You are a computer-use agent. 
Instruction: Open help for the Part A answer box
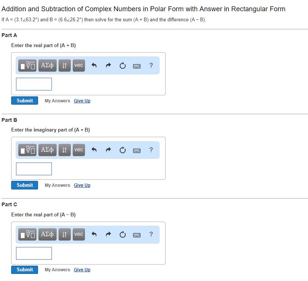click(151, 65)
